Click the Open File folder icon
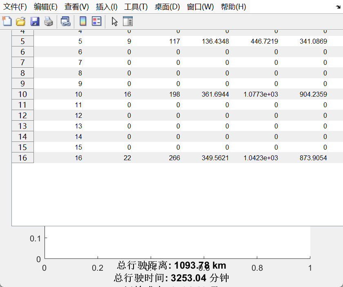The width and height of the screenshot is (343, 287). (x=21, y=22)
